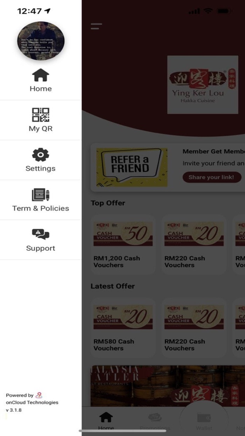Select RM220 Cash Vouchers in Latest Offer
The image size is (245, 436).
coord(194,328)
